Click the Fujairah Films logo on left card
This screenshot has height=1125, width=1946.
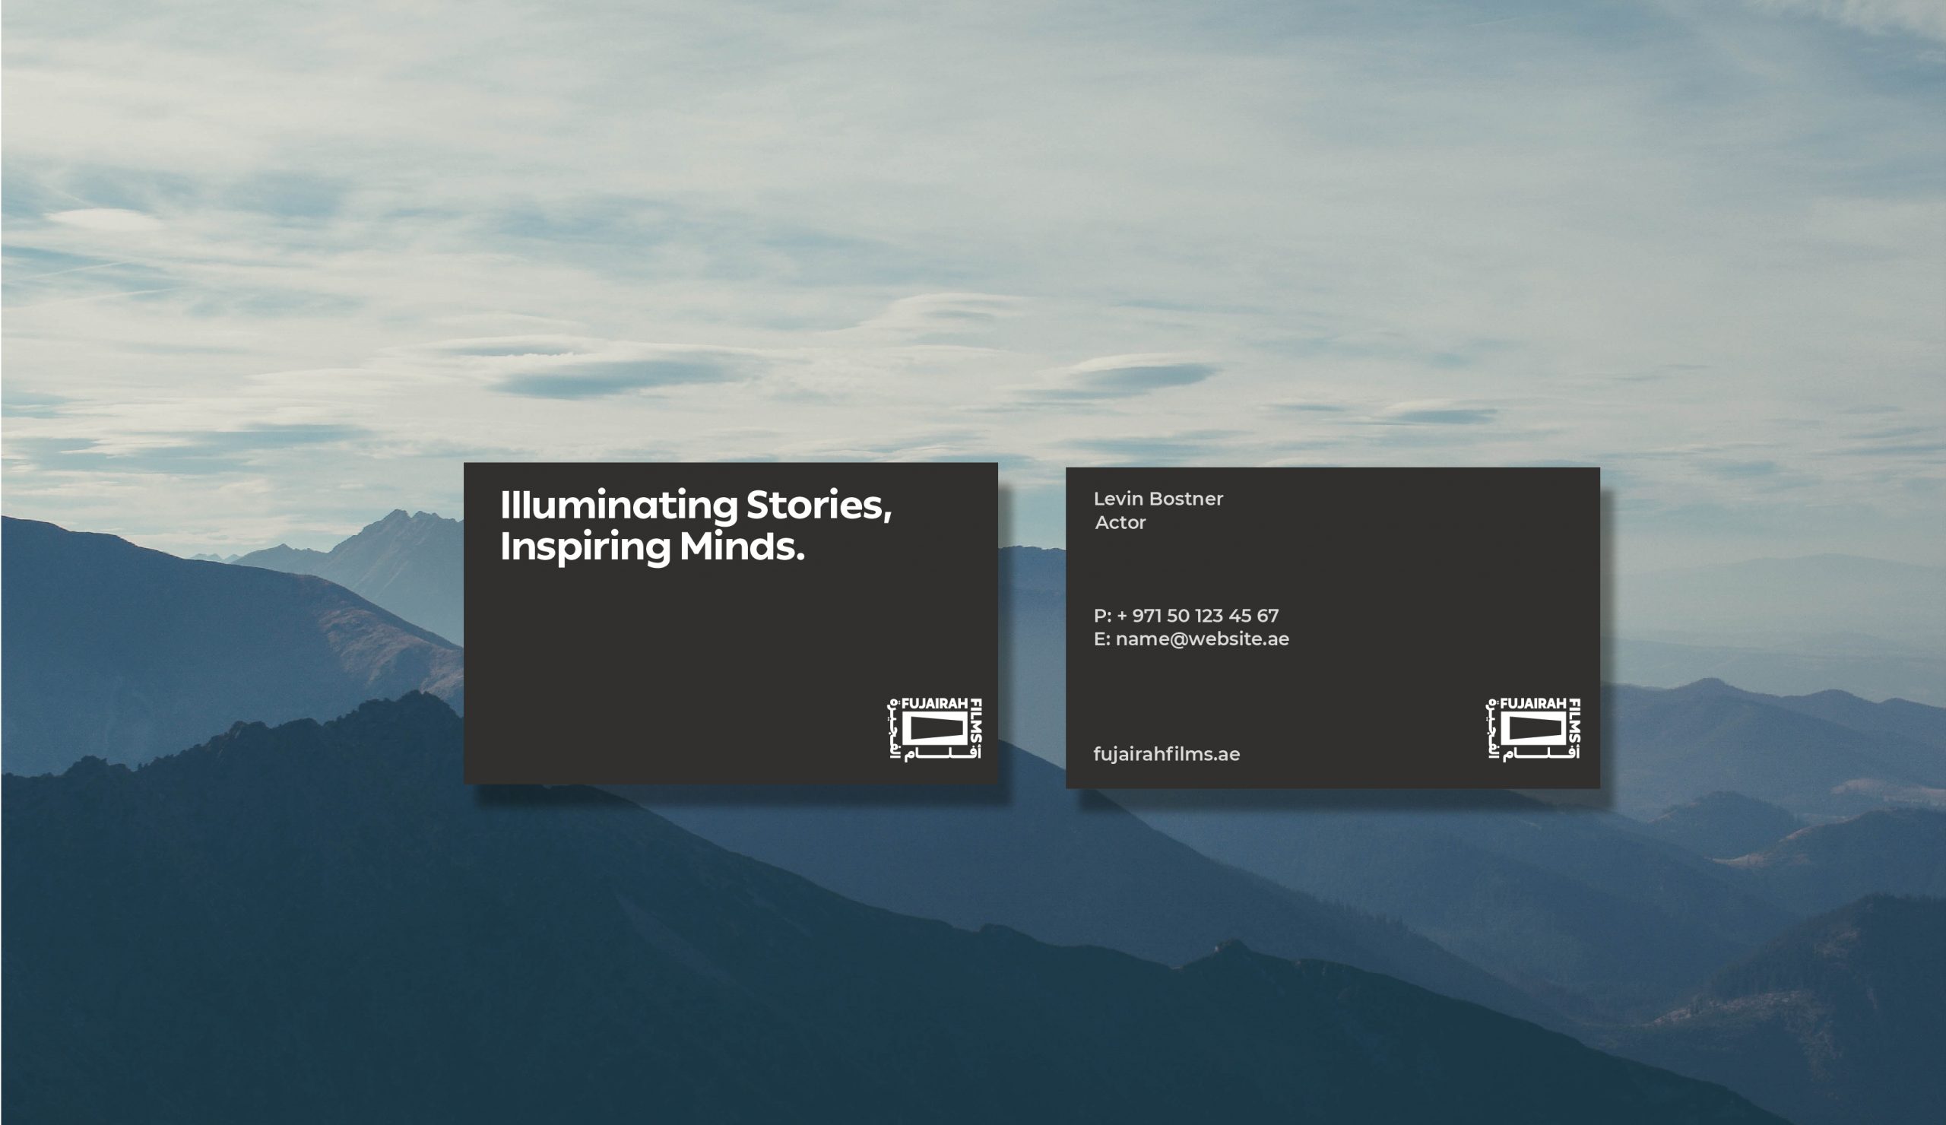(934, 728)
